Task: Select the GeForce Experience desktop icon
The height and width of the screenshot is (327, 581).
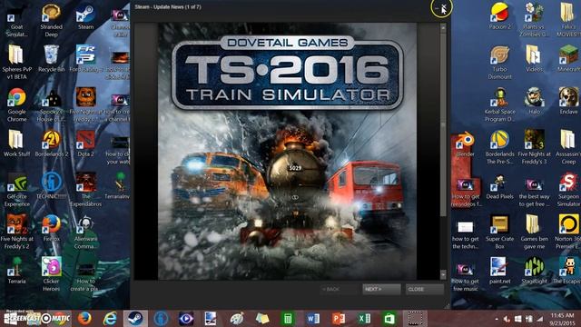Action: pyautogui.click(x=16, y=190)
